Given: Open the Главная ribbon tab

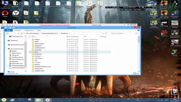Looking at the screenshot, I should click(18, 30).
